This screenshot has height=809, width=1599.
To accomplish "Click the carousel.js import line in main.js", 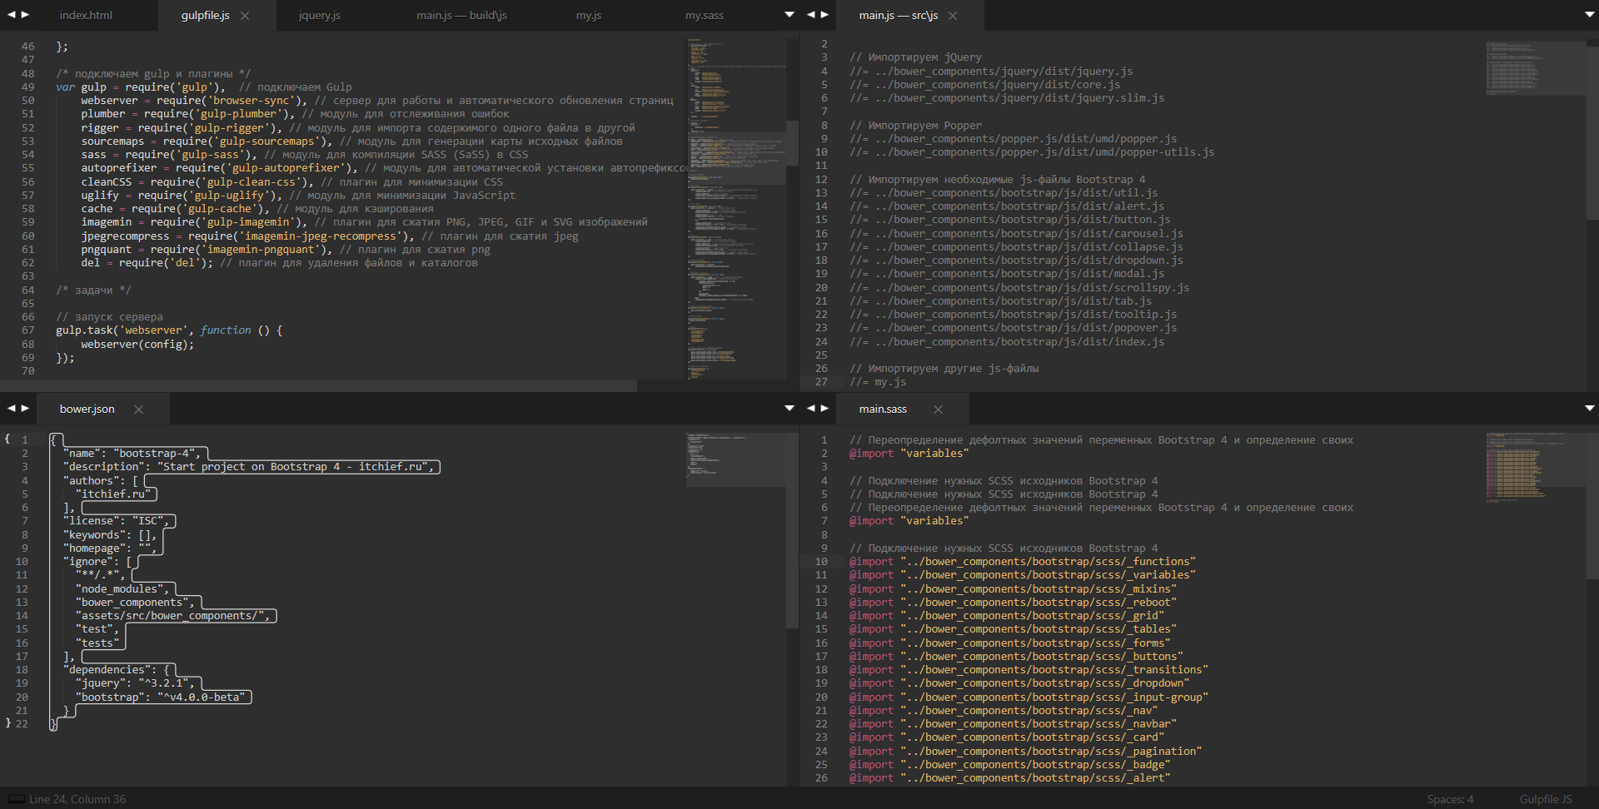I will click(1016, 234).
